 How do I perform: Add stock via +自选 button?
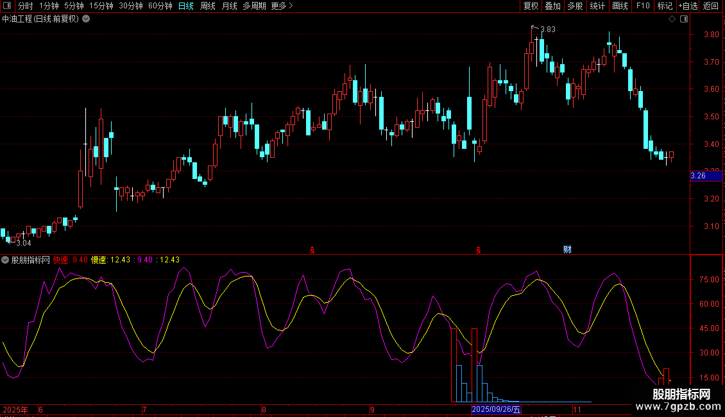pos(687,6)
